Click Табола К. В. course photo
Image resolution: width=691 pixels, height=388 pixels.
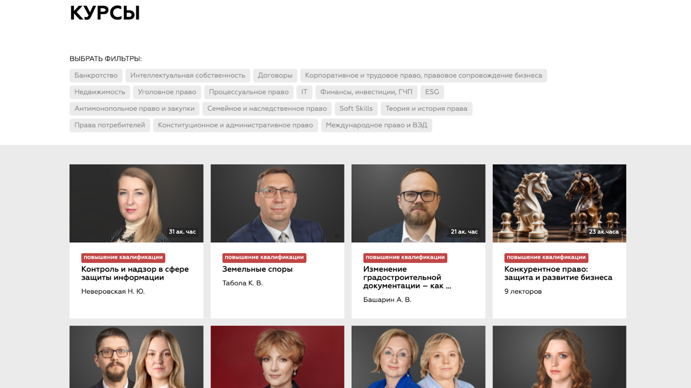coord(277,203)
